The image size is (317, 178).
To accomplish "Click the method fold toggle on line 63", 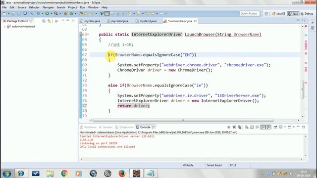I will (x=88, y=34).
